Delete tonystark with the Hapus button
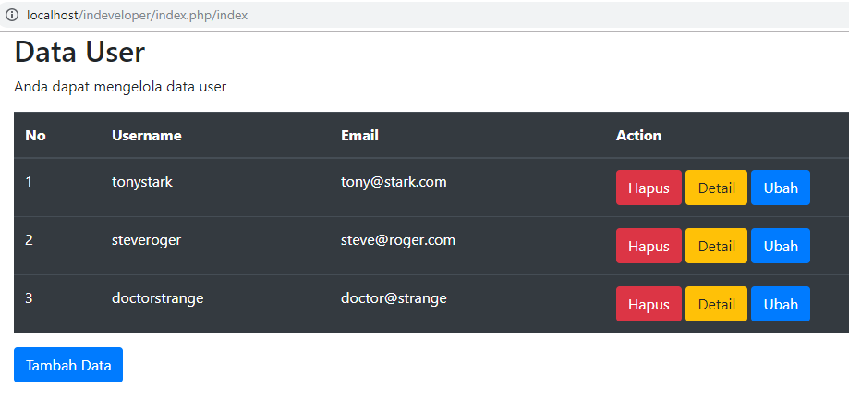849x400 pixels. (649, 188)
